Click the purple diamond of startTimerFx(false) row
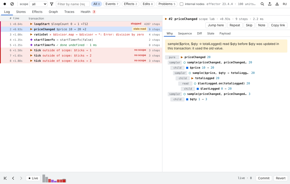Viewport: 290px width, 184px height. [x=31, y=40]
